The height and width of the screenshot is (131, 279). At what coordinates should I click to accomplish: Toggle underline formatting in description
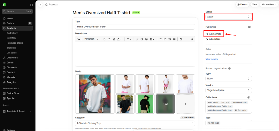pyautogui.click(x=114, y=39)
